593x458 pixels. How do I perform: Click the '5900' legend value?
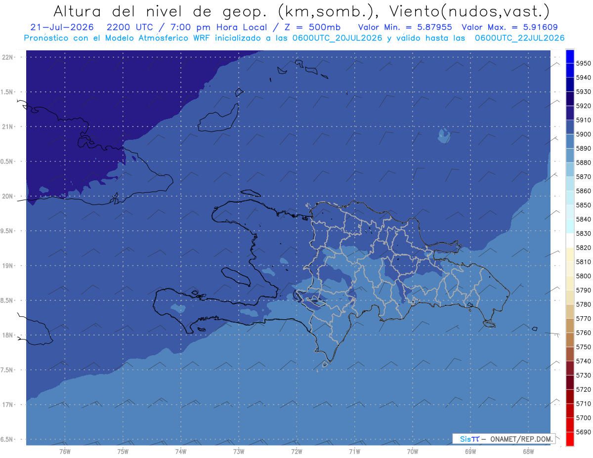[x=583, y=134]
